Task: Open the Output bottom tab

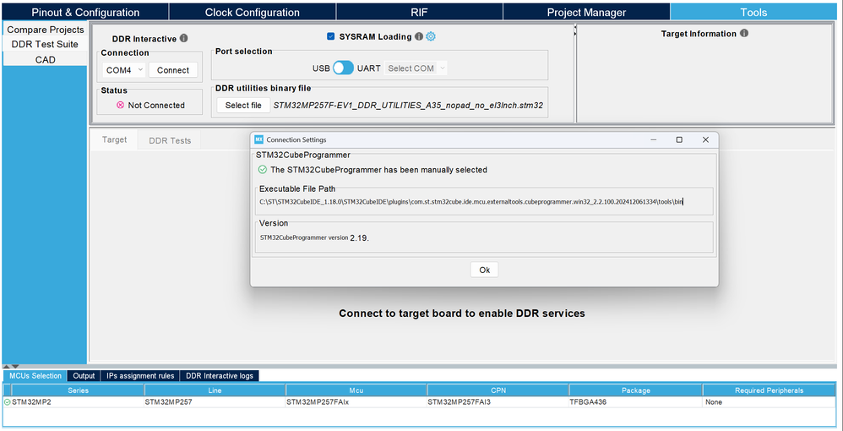Action: 84,375
